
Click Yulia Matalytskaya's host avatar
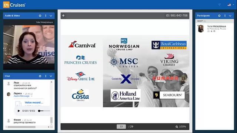tap(201, 29)
